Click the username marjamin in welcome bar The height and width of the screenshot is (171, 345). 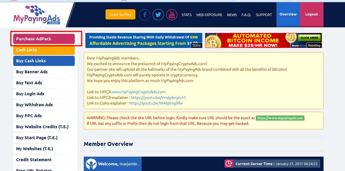point(129,164)
